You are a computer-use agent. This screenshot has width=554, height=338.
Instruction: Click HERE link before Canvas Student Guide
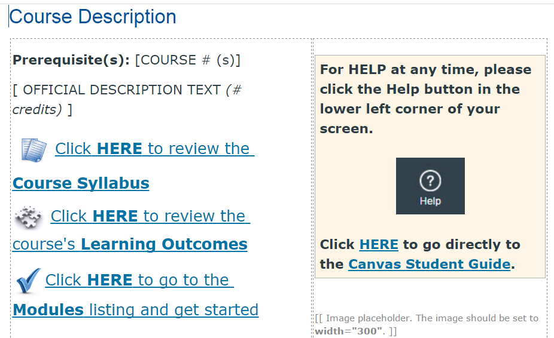[x=379, y=244]
